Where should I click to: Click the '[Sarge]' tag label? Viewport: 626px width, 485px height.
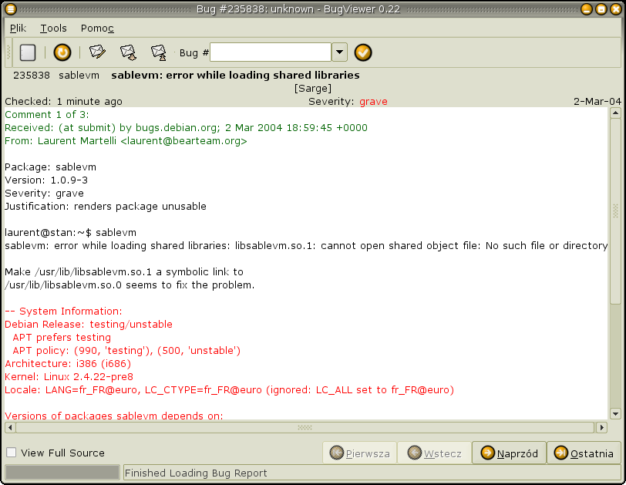click(x=313, y=89)
